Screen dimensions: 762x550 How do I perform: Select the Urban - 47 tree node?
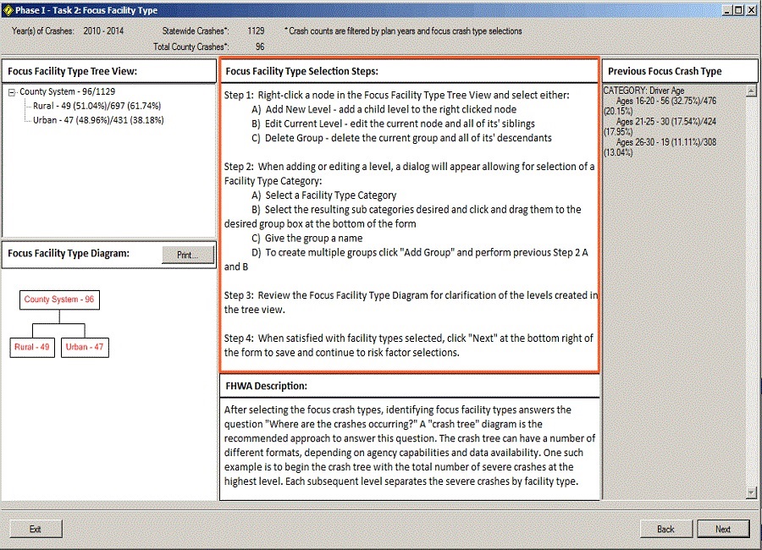[x=98, y=120]
